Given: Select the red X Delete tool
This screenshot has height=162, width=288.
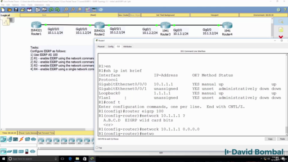Looking at the screenshot, I should 281,37.
